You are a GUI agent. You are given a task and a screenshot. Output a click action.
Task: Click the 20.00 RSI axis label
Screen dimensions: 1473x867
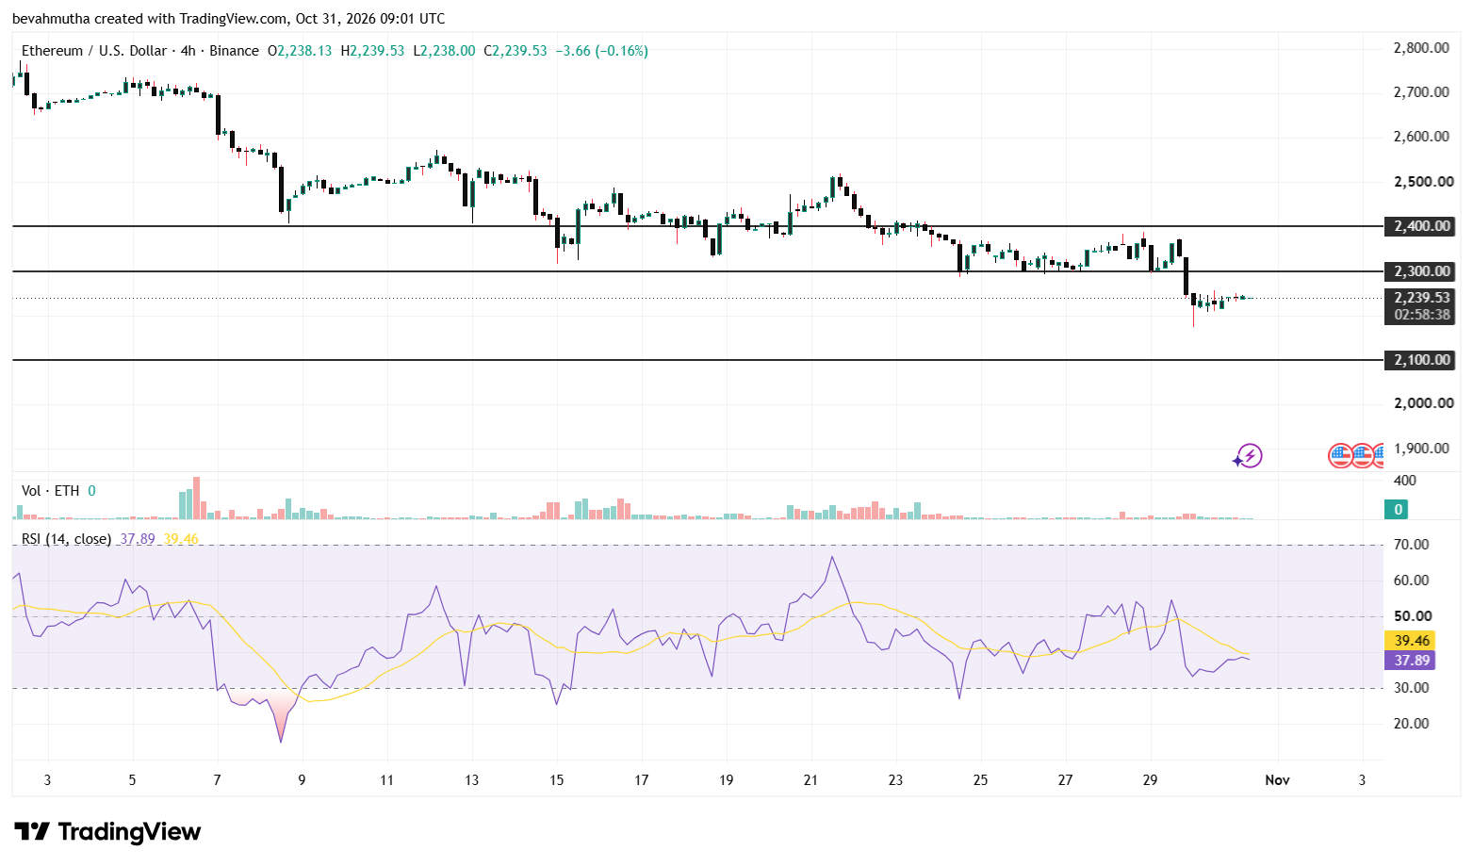[1411, 724]
